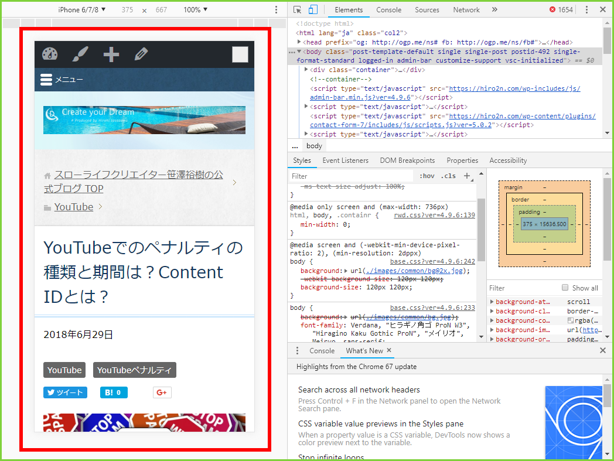
Task: Click the YouTube category tag button
Action: 64,370
